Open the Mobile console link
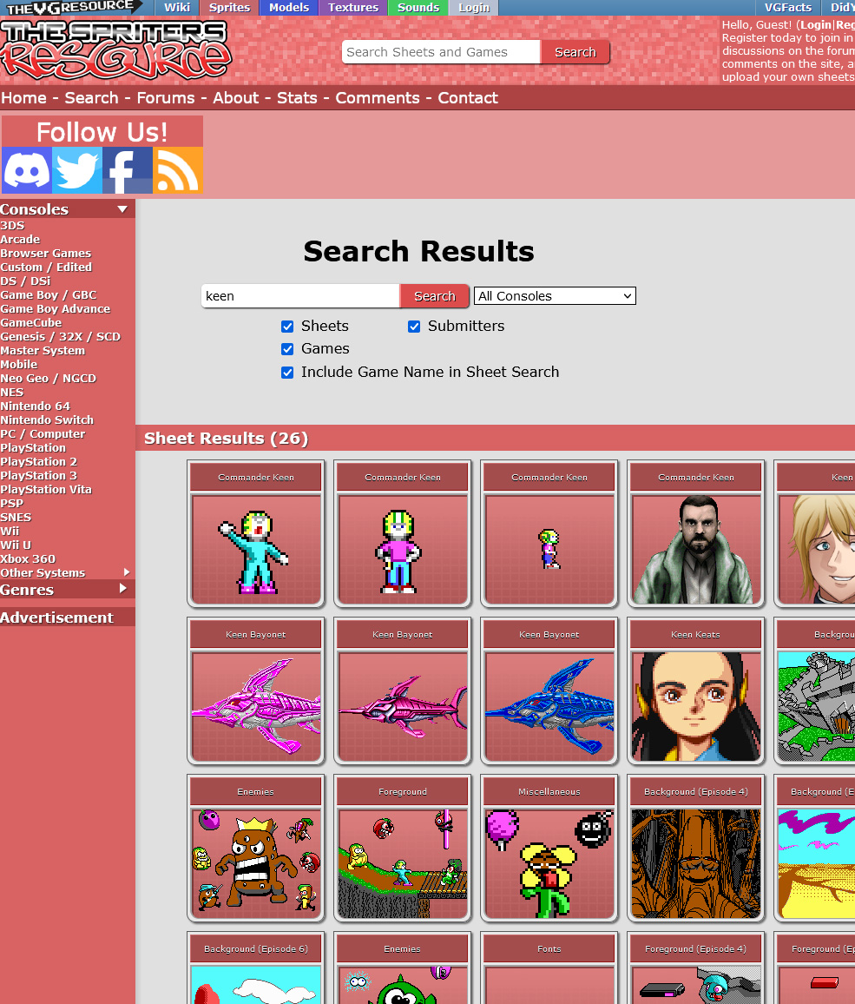This screenshot has height=1004, width=855. (x=18, y=364)
